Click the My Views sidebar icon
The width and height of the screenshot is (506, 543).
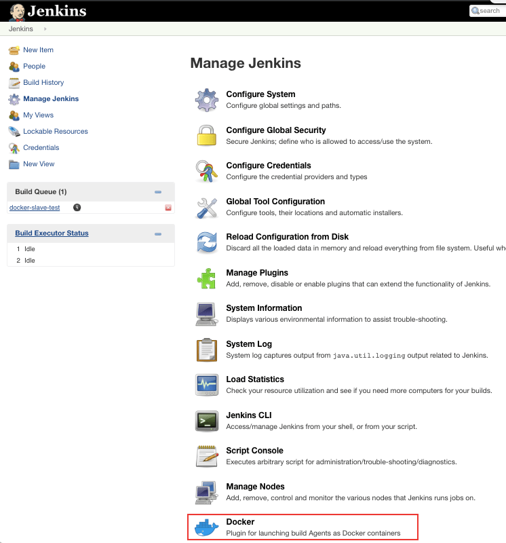(x=14, y=115)
